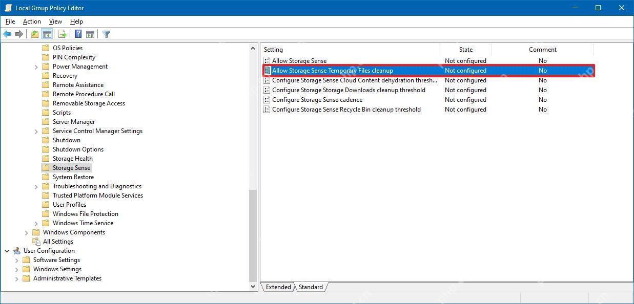The width and height of the screenshot is (634, 304).
Task: Select the Server Manager tree item
Action: (73, 122)
